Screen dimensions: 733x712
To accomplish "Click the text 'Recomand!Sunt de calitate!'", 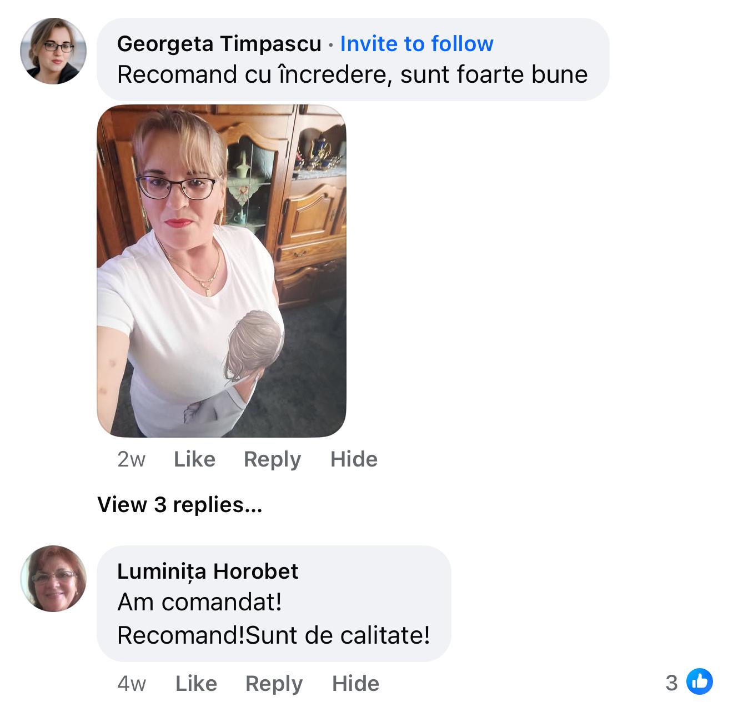I will pyautogui.click(x=274, y=635).
